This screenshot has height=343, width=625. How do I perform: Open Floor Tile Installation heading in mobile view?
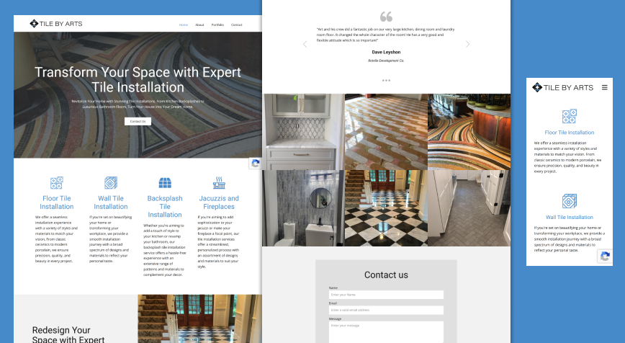[x=569, y=133]
